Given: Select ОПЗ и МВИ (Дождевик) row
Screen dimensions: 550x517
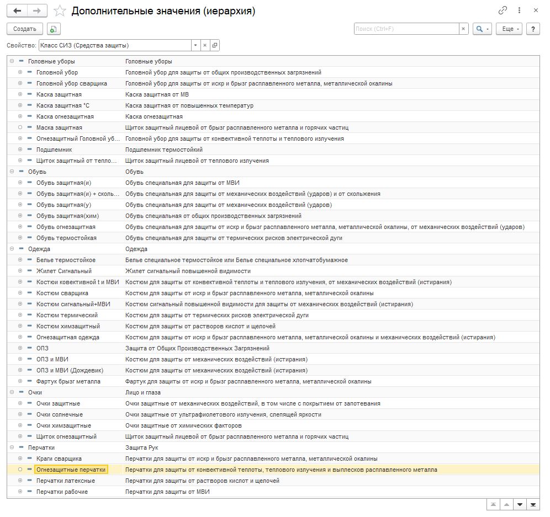Looking at the screenshot, I should tap(273, 370).
